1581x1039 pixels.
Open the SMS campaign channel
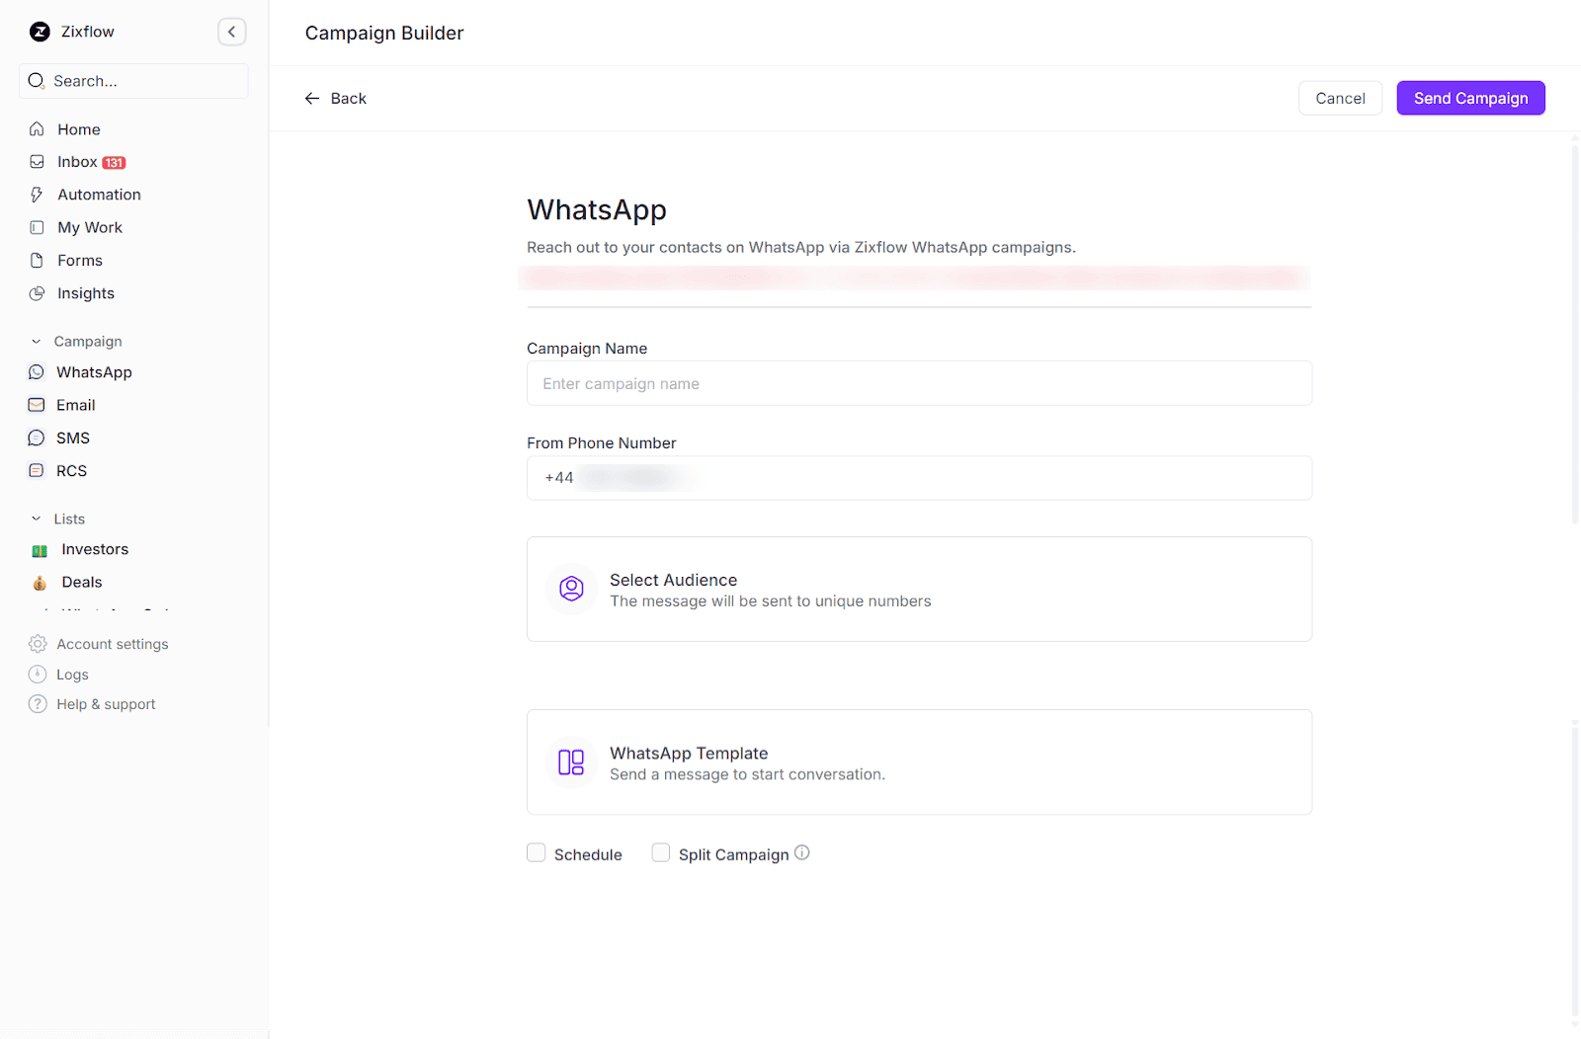point(37,438)
